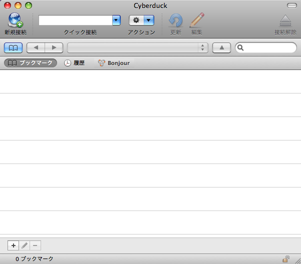Refresh listing with the blue arrow icon

pos(176,20)
